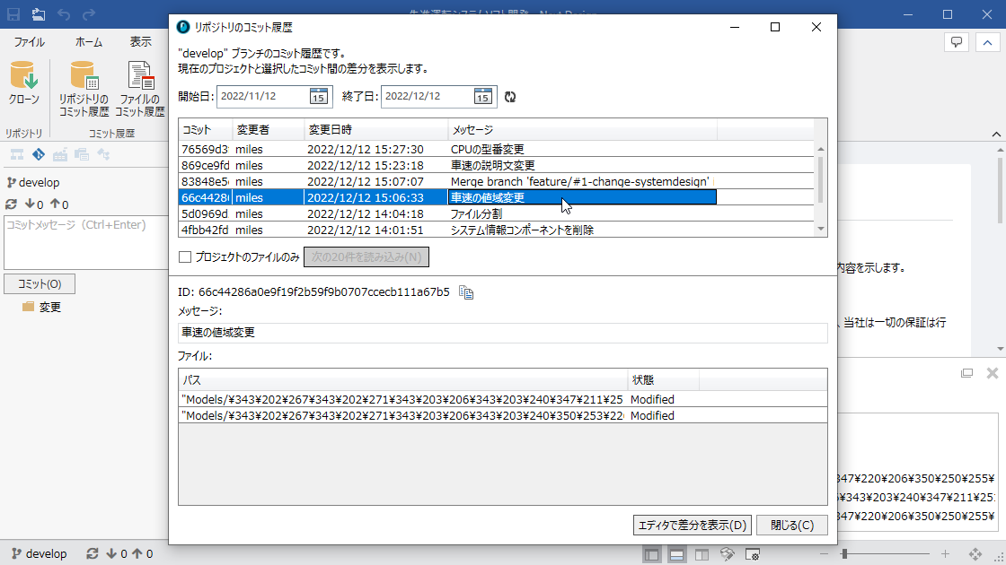Click the メッセージ column header
The height and width of the screenshot is (565, 1006).
583,130
